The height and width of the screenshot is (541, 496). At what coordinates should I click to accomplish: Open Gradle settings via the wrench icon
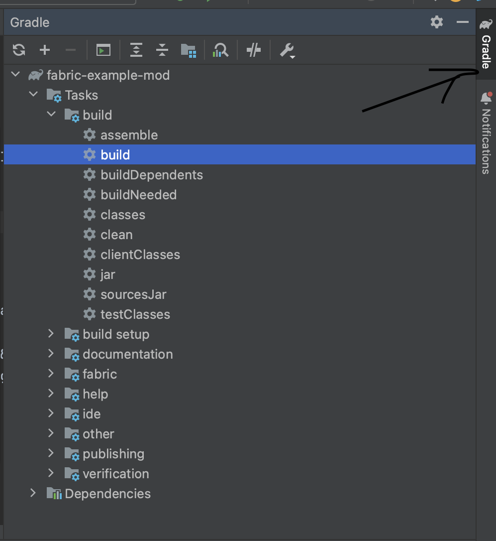tap(287, 50)
